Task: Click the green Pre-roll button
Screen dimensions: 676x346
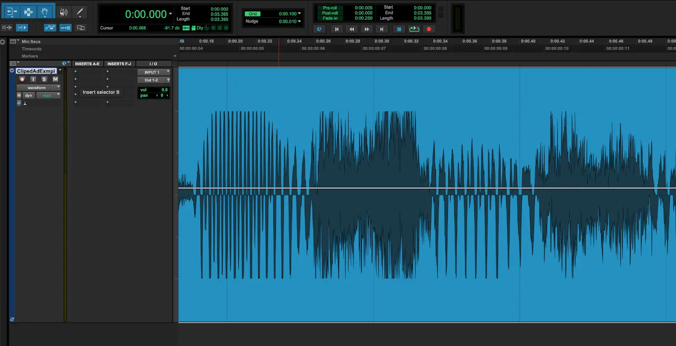Action: pyautogui.click(x=330, y=8)
